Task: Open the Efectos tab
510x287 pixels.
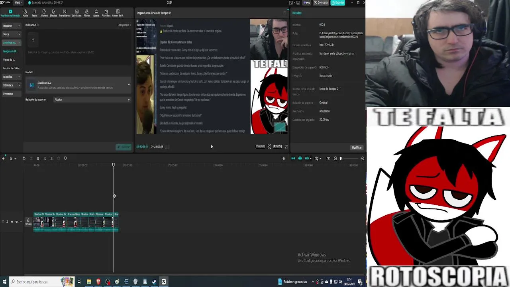Action: click(53, 13)
